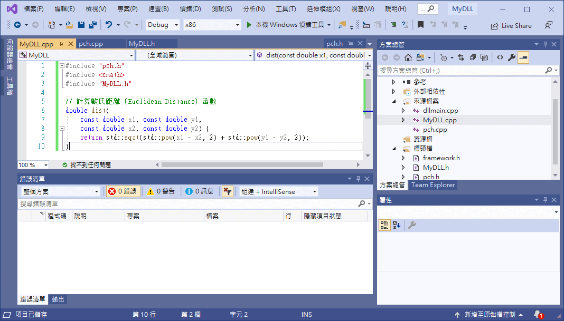Toggle the IntelliSense error filter button
This screenshot has width=564, height=321.
(227, 191)
